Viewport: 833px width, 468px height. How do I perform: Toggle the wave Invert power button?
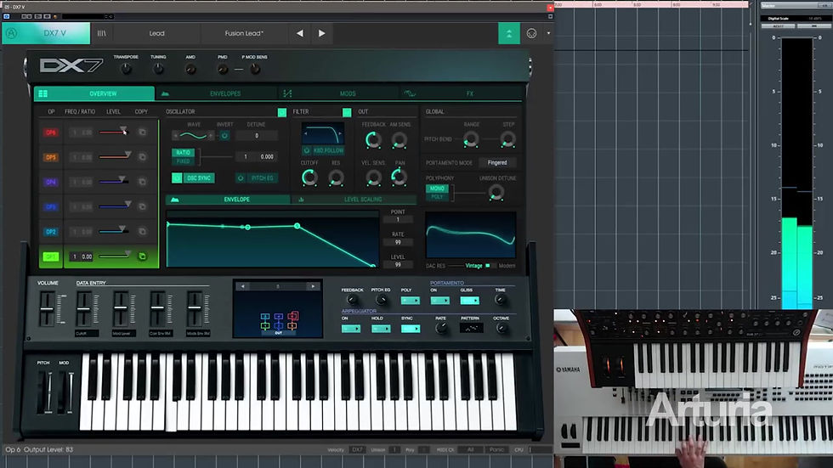tap(224, 136)
